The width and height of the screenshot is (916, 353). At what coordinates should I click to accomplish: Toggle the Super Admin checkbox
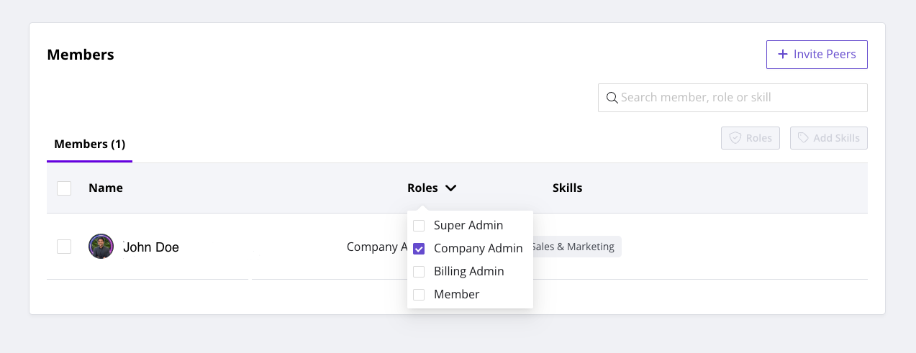pos(419,226)
